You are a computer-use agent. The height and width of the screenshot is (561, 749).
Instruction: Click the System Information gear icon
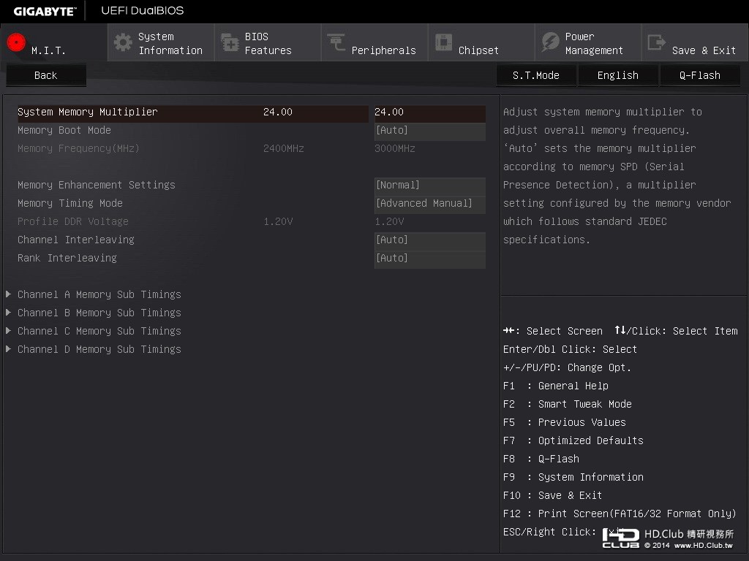click(x=123, y=42)
